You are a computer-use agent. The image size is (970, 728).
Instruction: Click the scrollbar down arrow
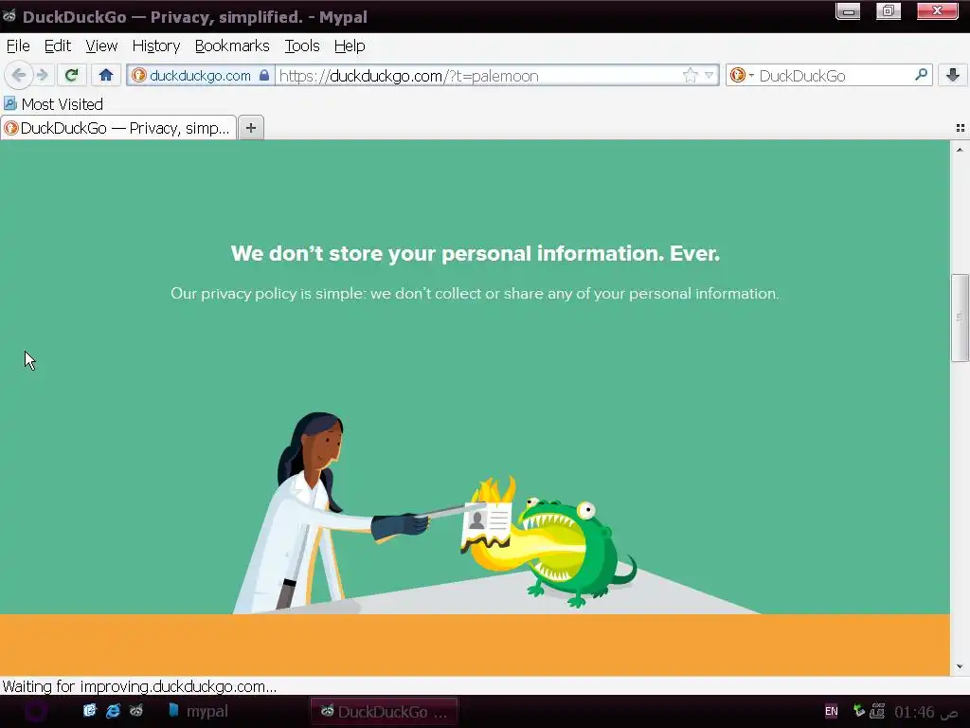point(960,666)
